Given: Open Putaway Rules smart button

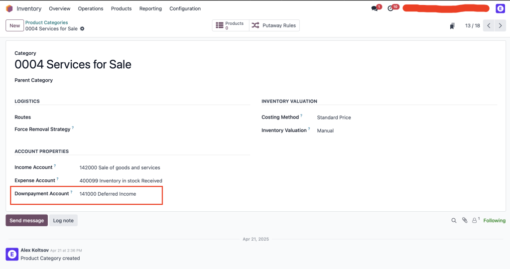Looking at the screenshot, I should tap(274, 25).
